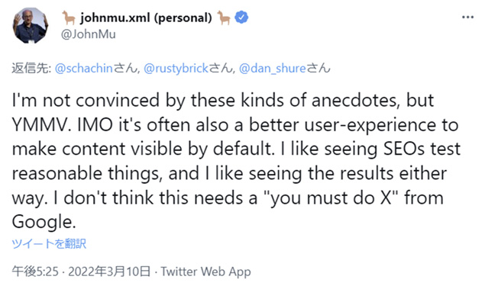Click the 2022年3月10日 date

[x=109, y=272]
